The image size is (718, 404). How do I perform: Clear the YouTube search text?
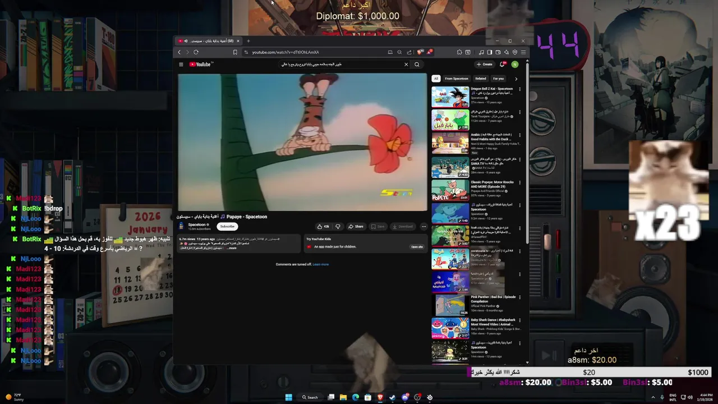point(406,65)
